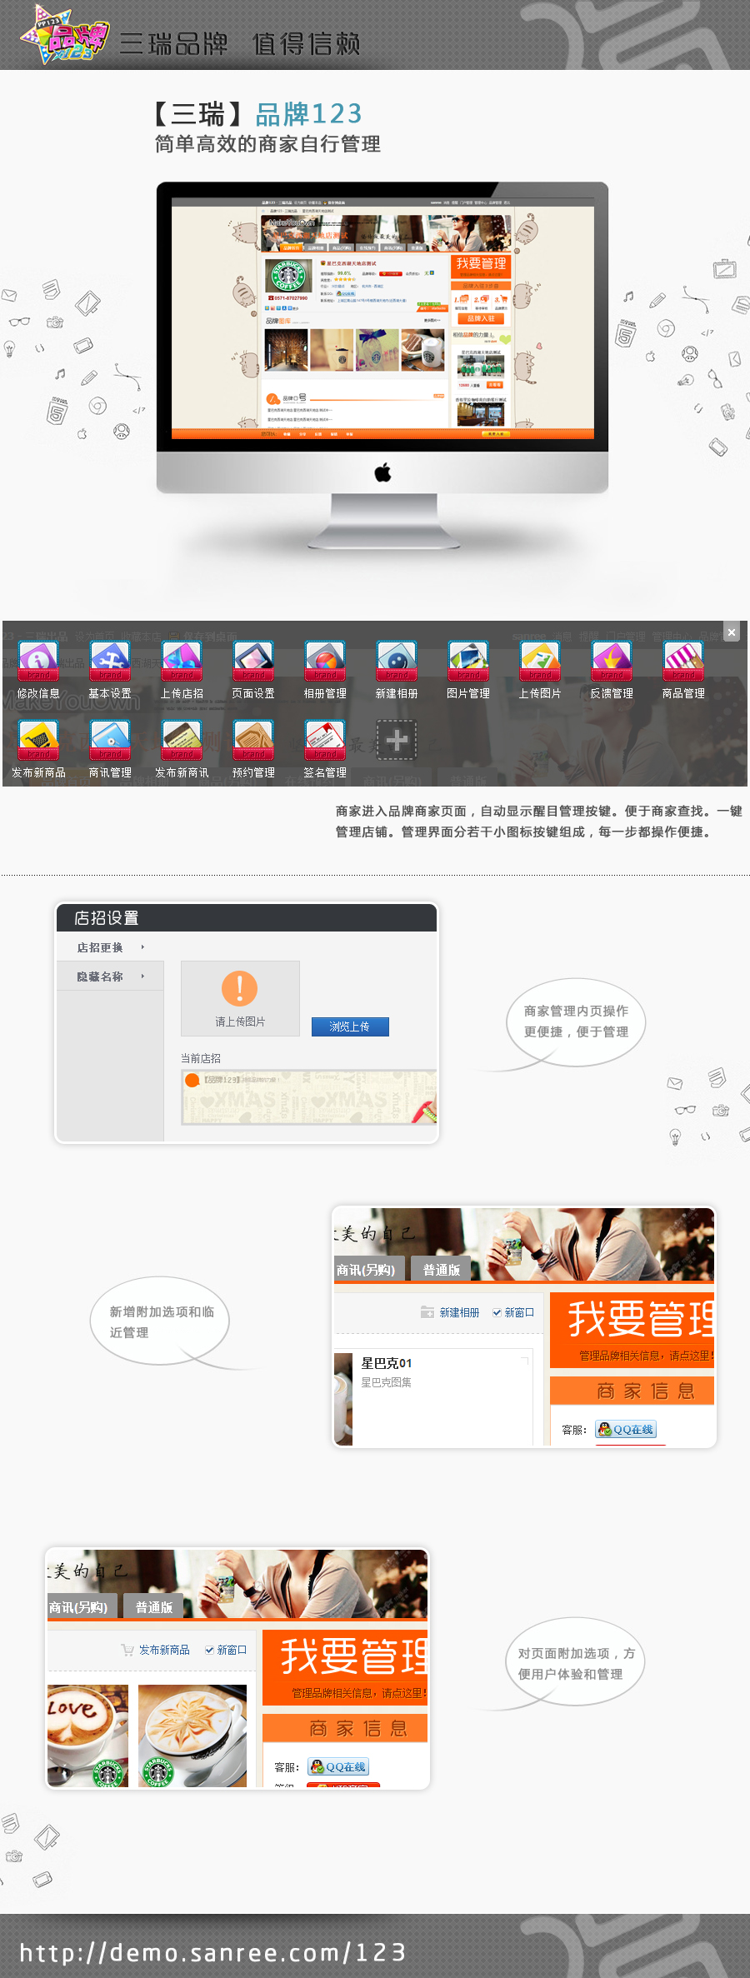This screenshot has height=1978, width=750.
Task: Click the plus add-shortcut tile
Action: pos(397,740)
